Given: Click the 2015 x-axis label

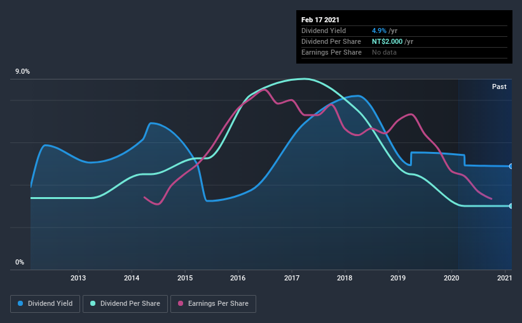Looking at the screenshot, I should click(x=185, y=278).
